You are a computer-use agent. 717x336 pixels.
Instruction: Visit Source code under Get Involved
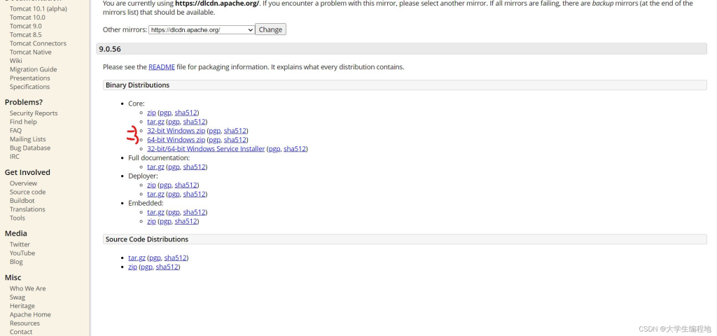[28, 192]
